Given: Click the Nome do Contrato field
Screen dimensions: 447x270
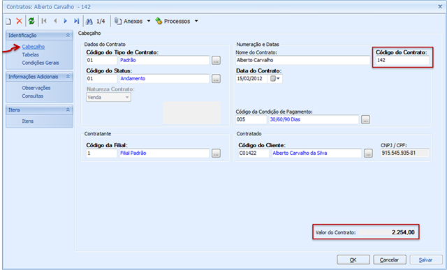Looking at the screenshot, I should 302,60.
